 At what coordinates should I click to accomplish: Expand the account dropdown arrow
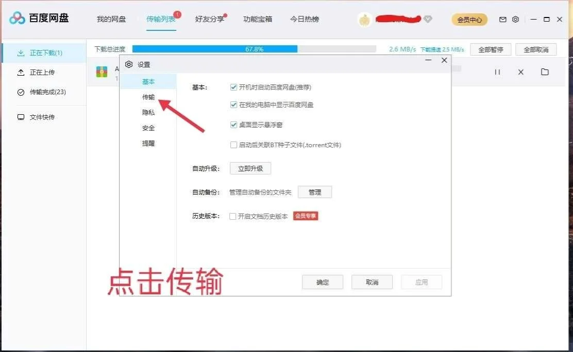pos(428,19)
